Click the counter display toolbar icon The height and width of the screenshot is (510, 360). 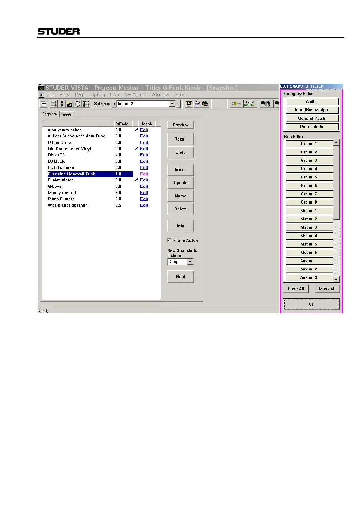click(189, 104)
